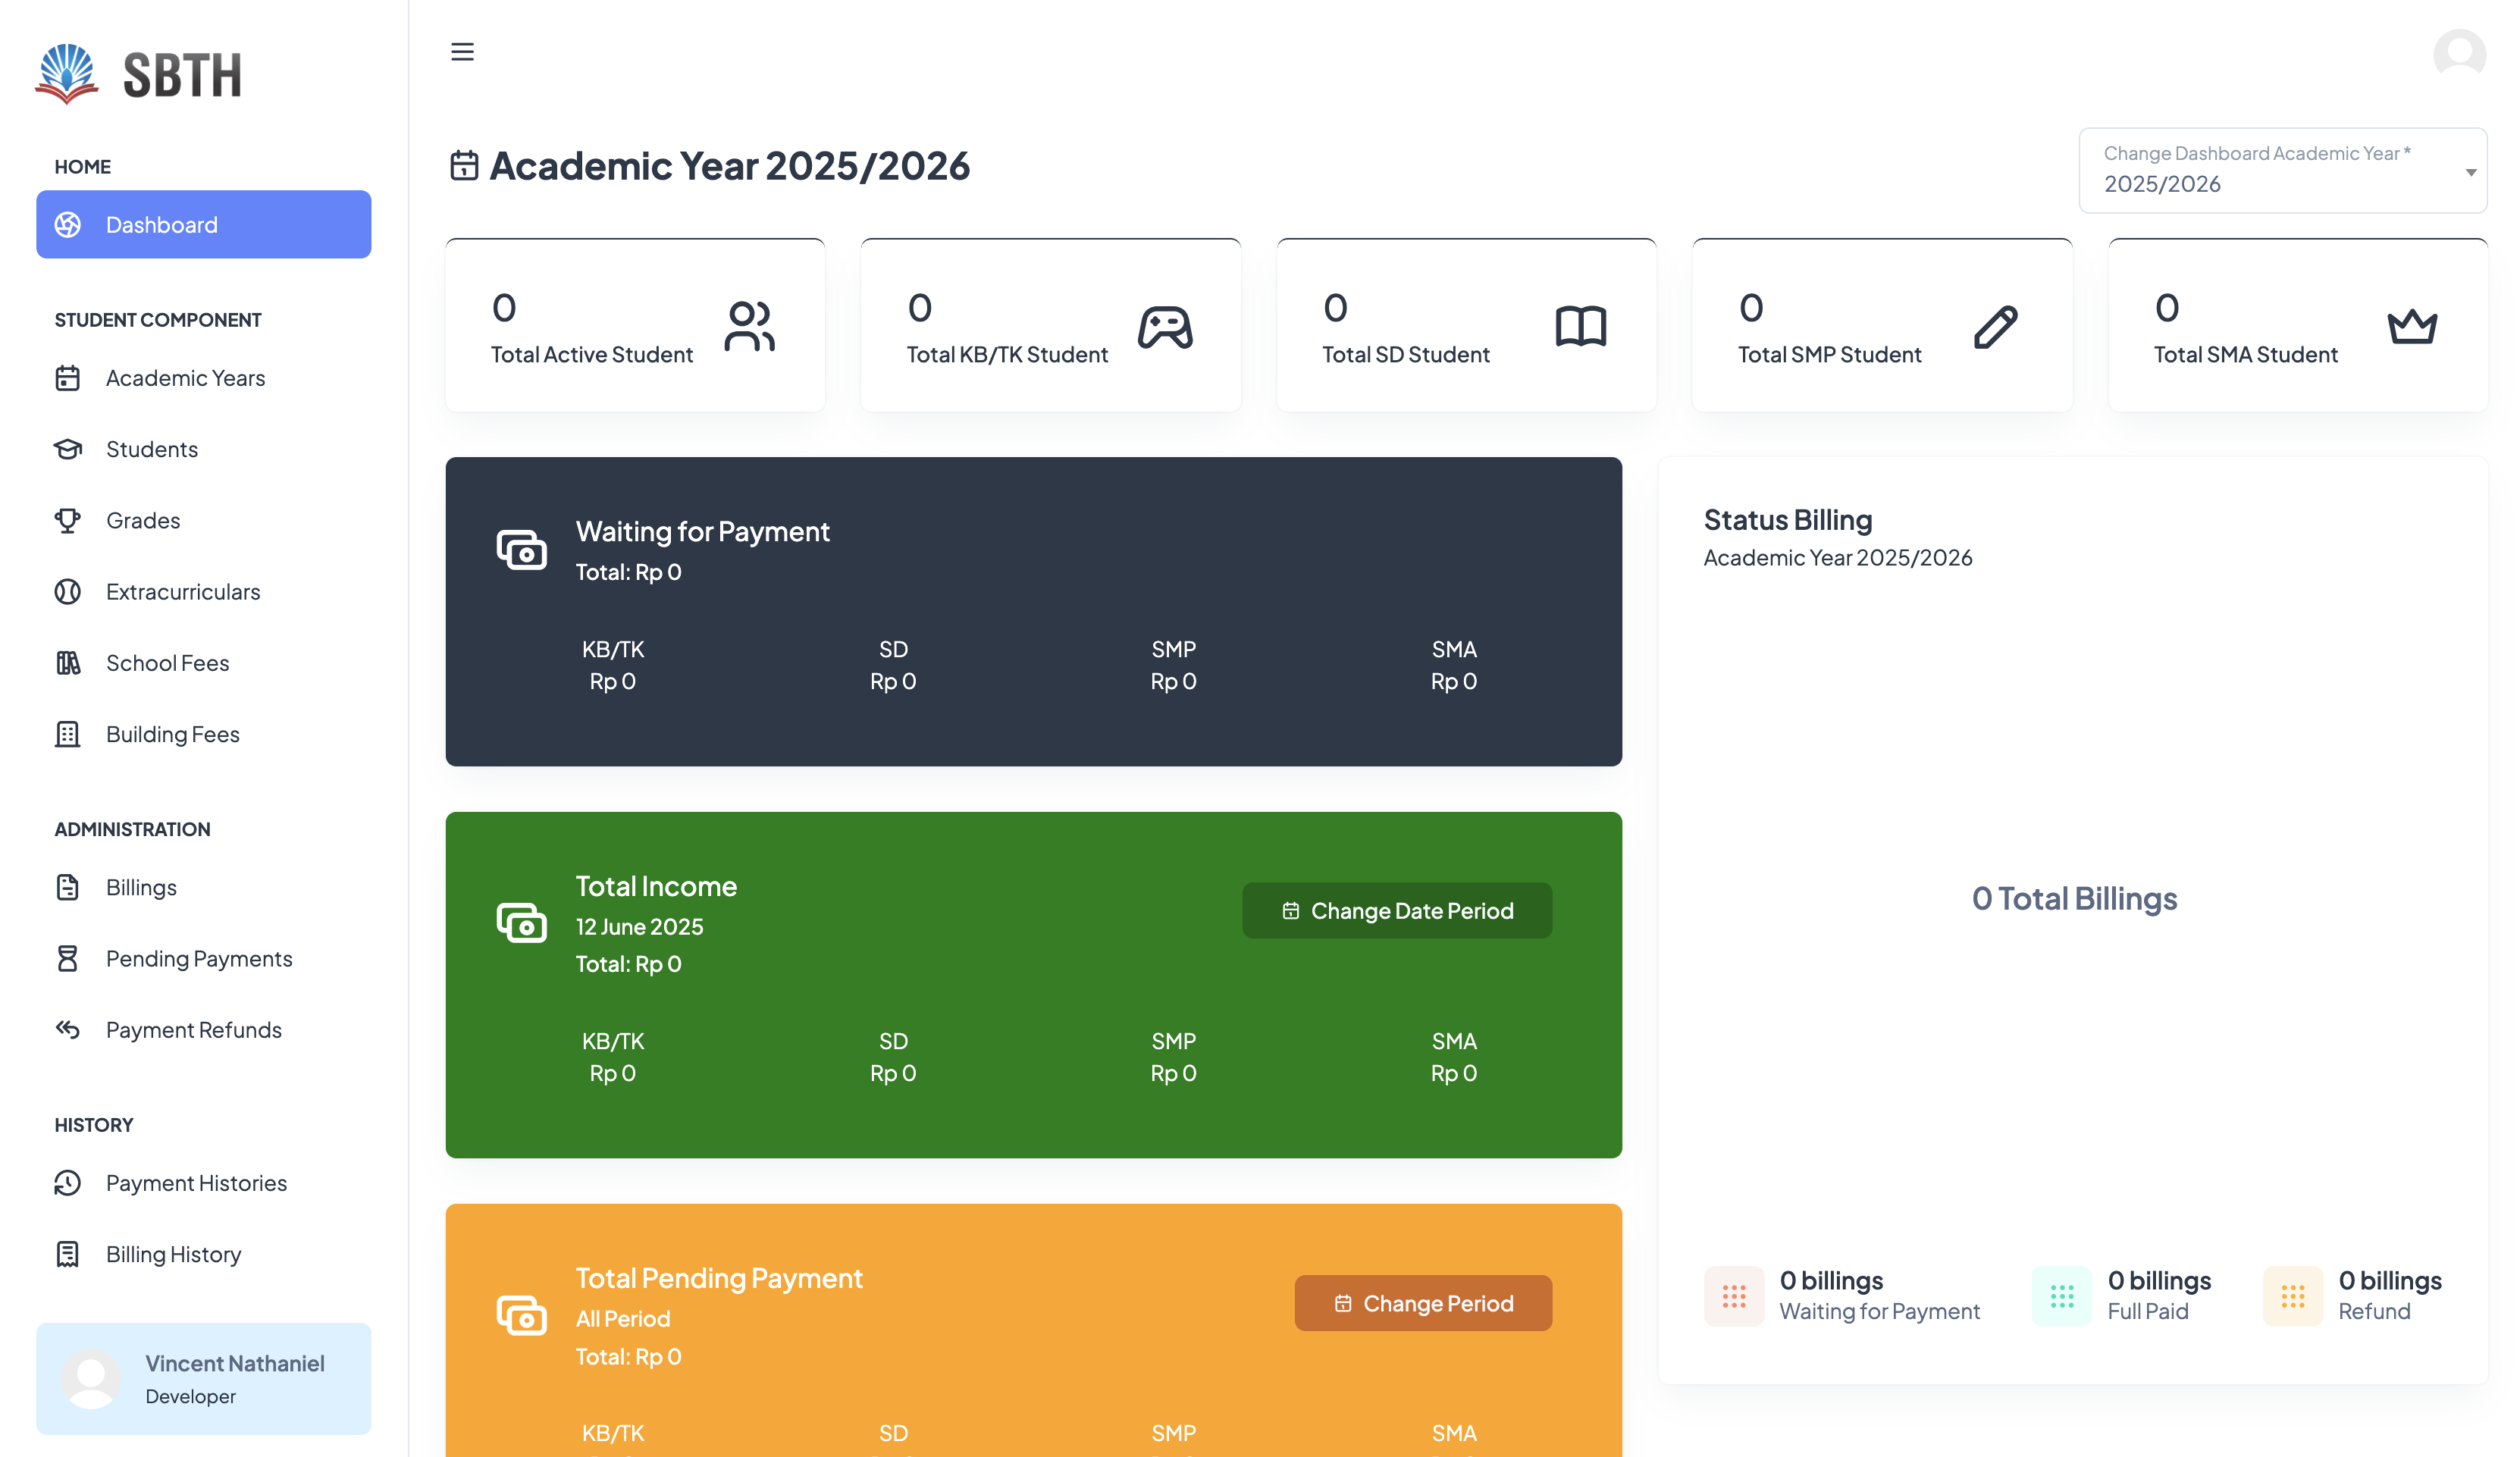Open the Academic Years menu item
2520x1457 pixels.
point(185,378)
